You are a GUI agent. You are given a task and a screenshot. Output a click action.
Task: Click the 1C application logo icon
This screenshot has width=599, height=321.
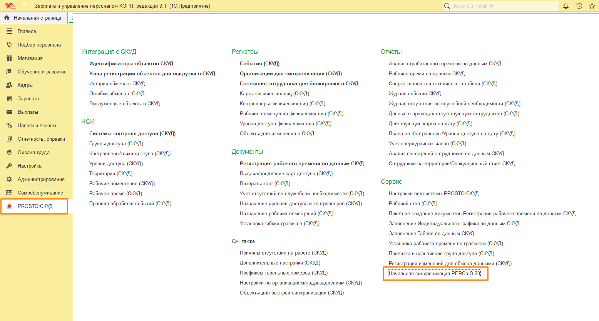pos(10,6)
